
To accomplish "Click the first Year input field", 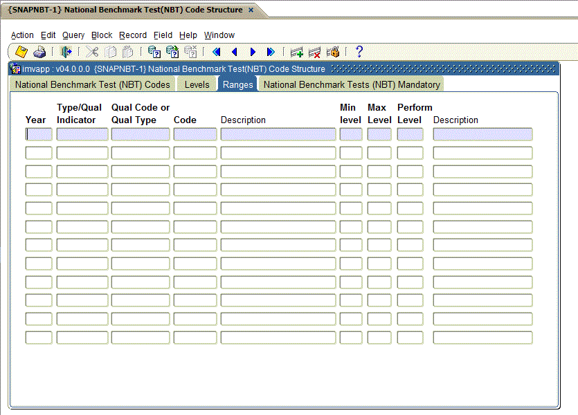I will pos(39,134).
